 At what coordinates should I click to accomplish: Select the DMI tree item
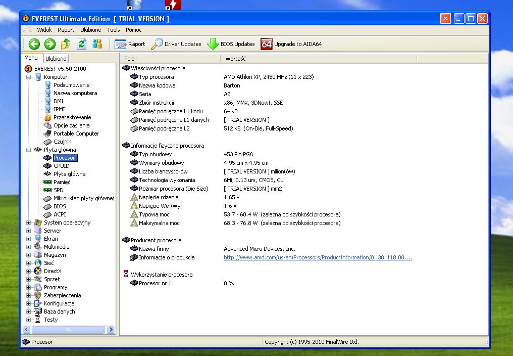pyautogui.click(x=59, y=101)
